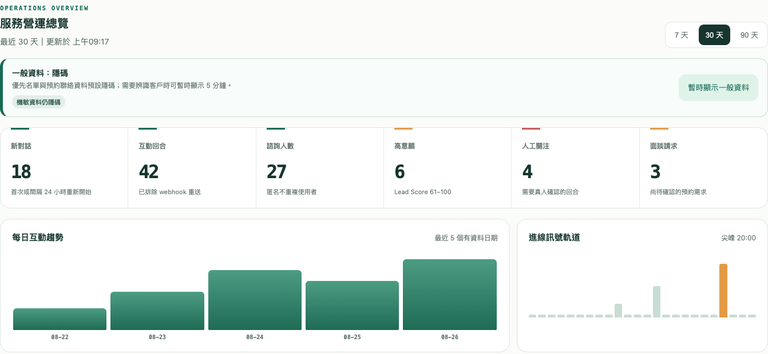768x354 pixels.
Task: Click the 尚待確認的預約需求 description
Action: (678, 192)
